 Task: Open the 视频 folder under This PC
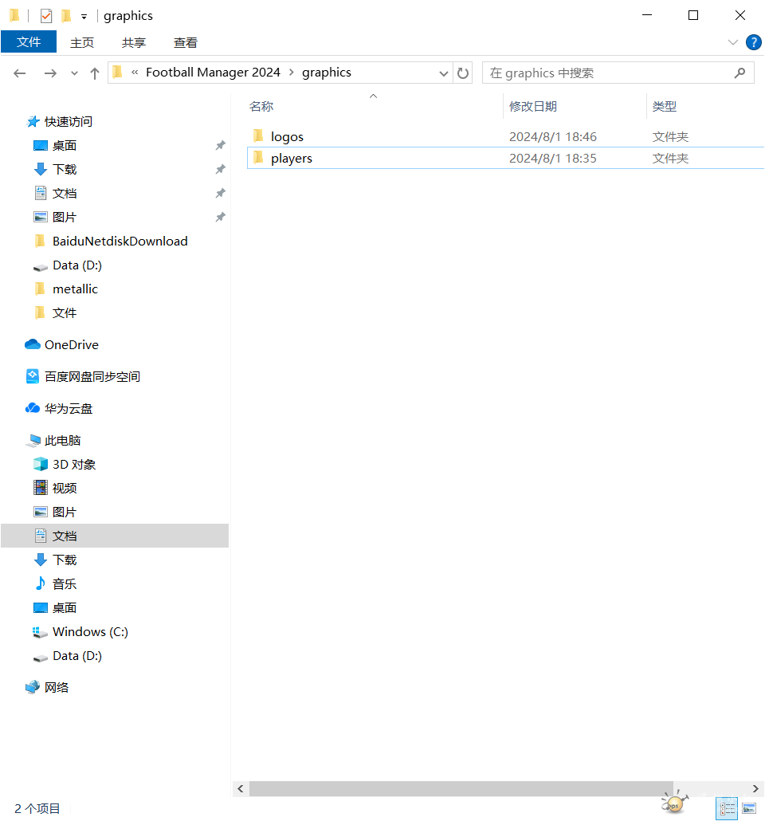coord(65,489)
